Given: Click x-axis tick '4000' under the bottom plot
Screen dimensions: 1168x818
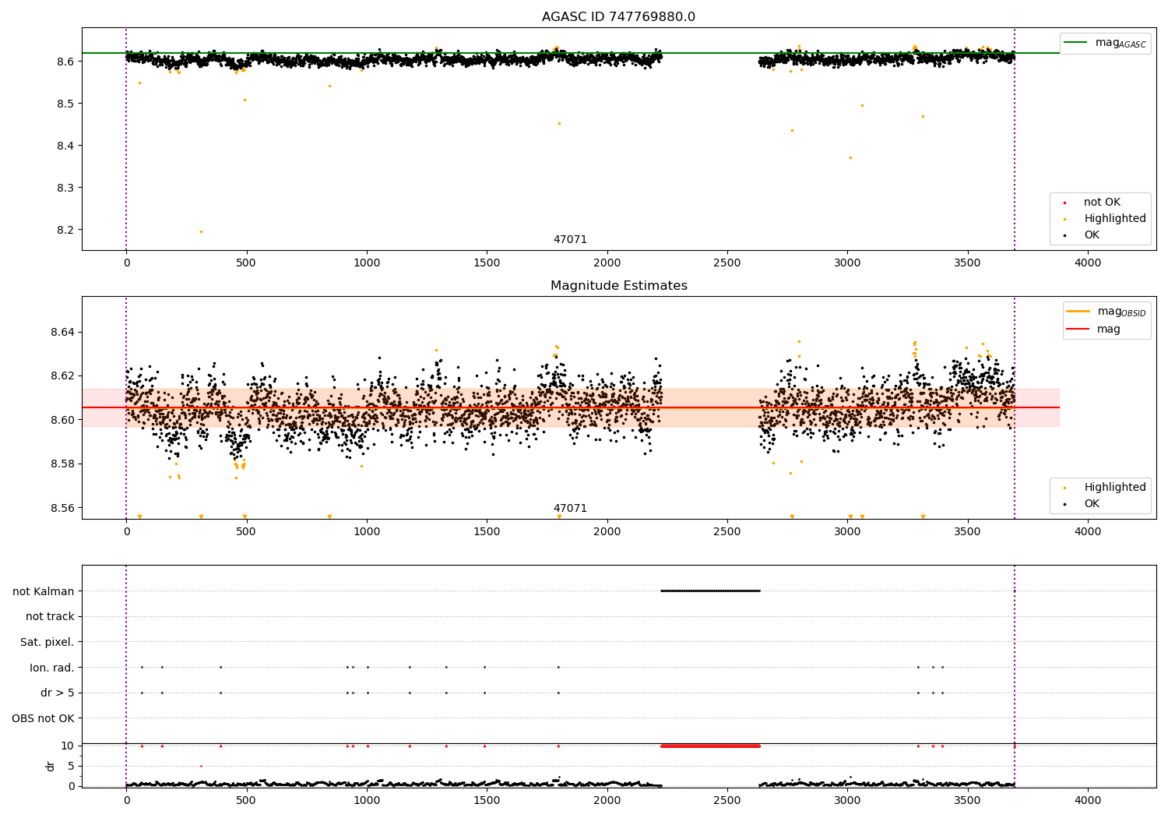Looking at the screenshot, I should pos(1088,801).
